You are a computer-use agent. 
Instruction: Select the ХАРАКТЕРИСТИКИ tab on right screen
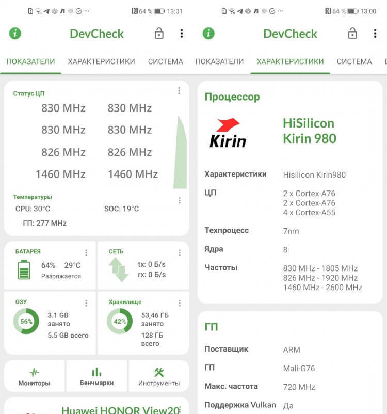(x=290, y=61)
